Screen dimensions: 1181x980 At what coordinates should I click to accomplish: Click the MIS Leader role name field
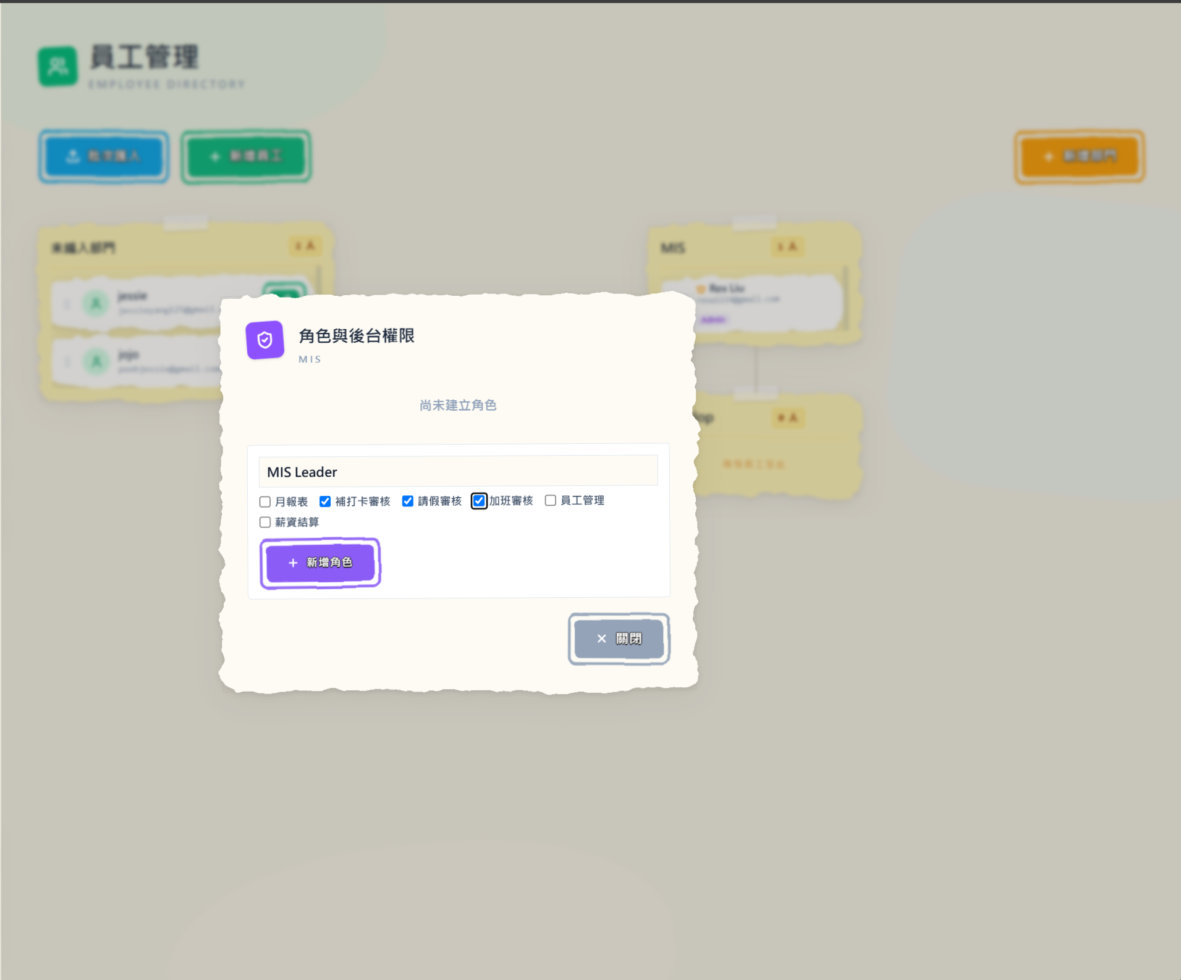pyautogui.click(x=458, y=471)
